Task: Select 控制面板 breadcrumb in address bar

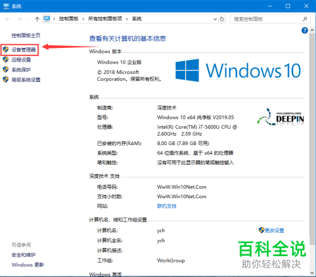Action: pos(69,19)
